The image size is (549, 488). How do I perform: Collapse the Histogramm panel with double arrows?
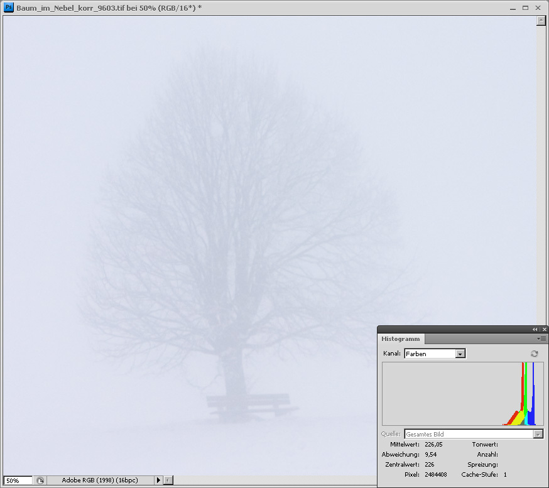535,330
